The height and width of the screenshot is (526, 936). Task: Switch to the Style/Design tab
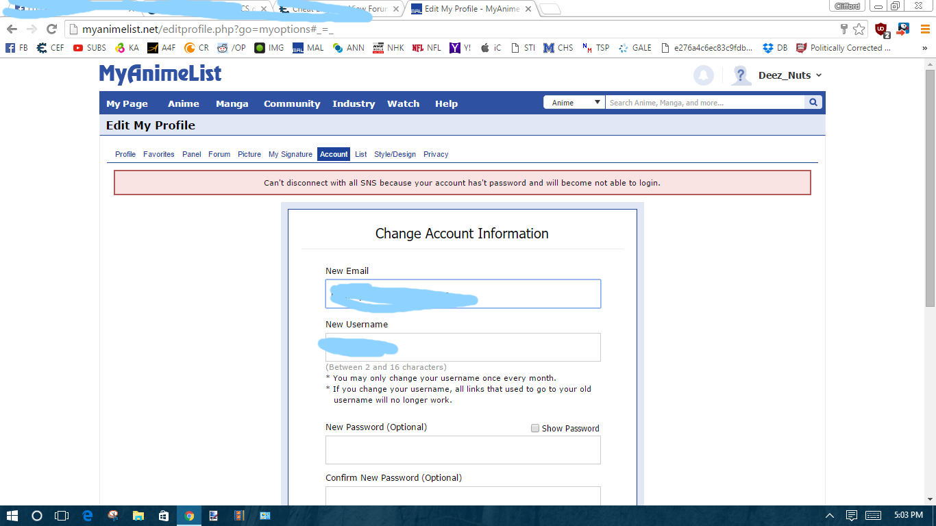[x=395, y=154]
